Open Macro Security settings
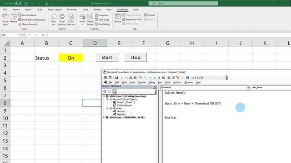 tap(28, 24)
